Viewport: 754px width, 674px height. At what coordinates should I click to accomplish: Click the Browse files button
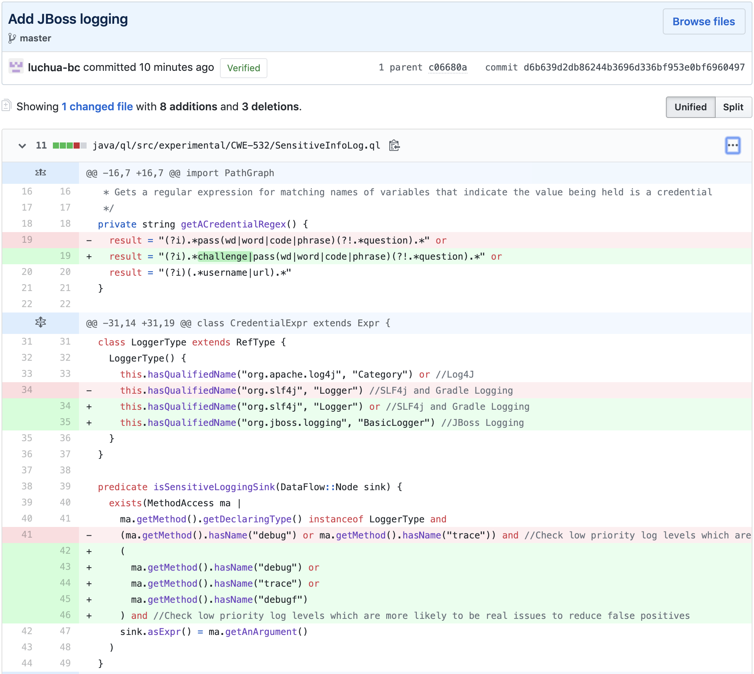(704, 22)
